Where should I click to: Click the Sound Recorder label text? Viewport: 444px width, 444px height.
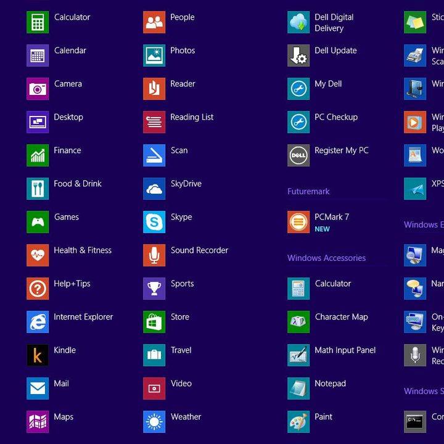click(x=199, y=250)
